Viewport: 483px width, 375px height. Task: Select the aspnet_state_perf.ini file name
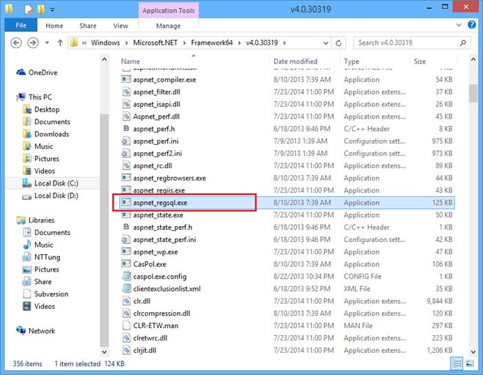coord(164,239)
